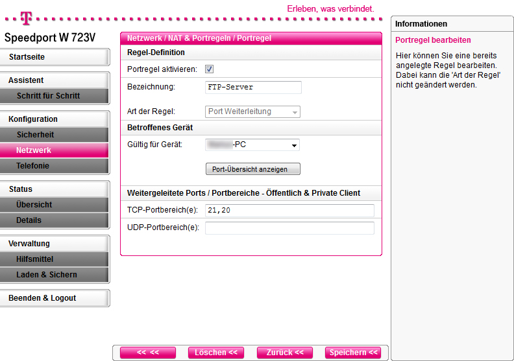Select the Verwaltung menu heading
514x361 pixels.
coord(55,244)
